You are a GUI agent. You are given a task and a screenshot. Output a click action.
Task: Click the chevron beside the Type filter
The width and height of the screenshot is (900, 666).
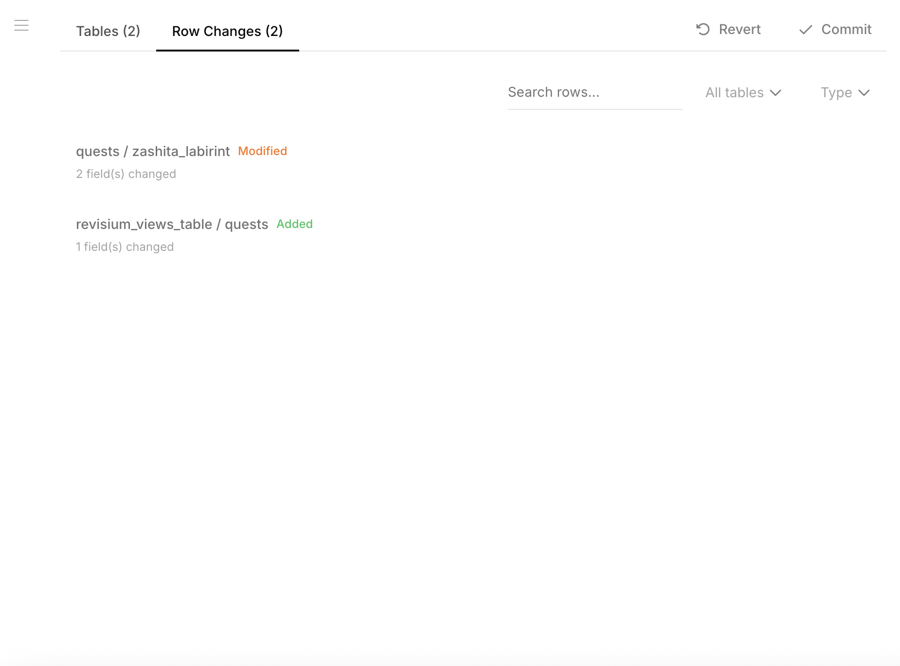864,92
